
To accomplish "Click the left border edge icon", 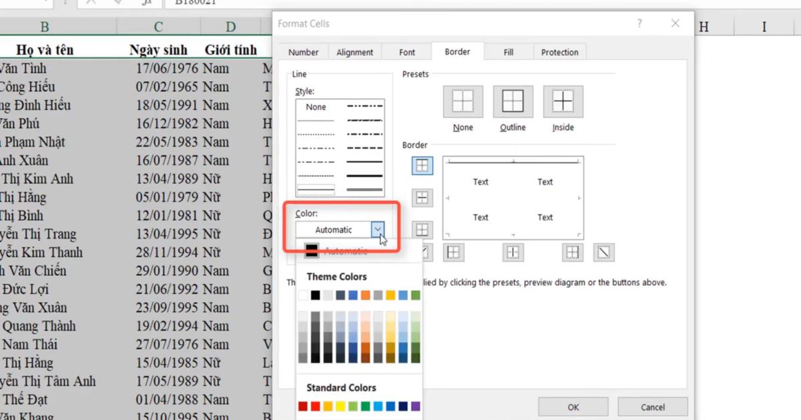I will (x=453, y=252).
